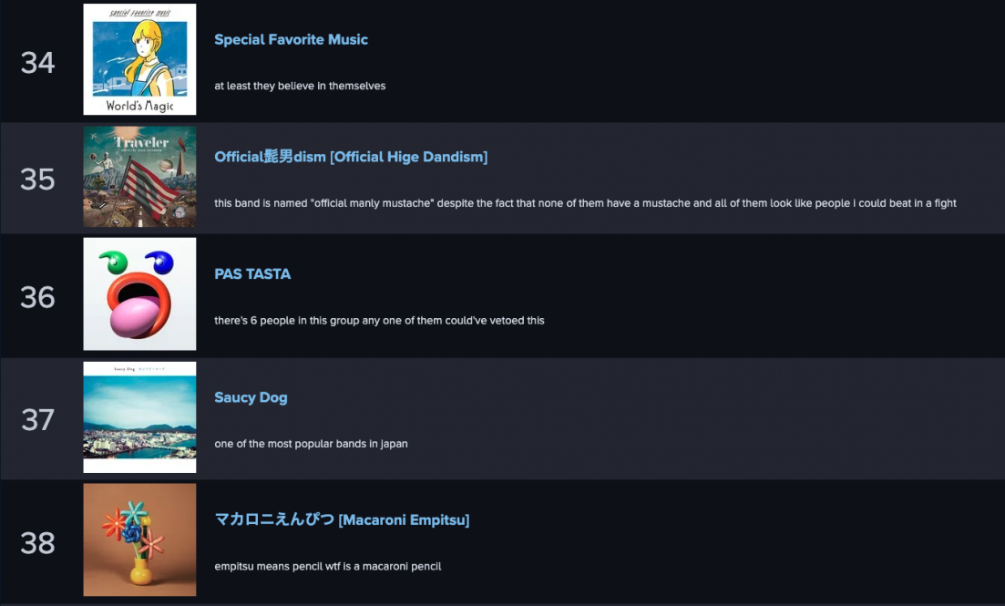The image size is (1005, 606).
Task: Click the 'empitsu means pencil' description
Action: (327, 566)
